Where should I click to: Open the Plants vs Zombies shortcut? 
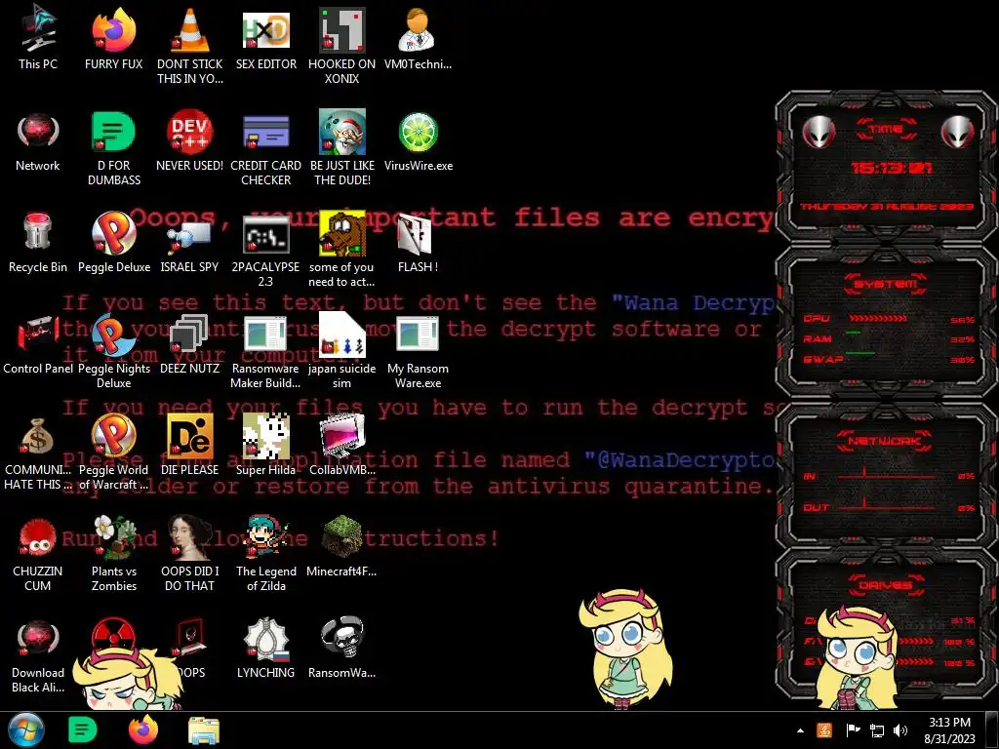114,553
